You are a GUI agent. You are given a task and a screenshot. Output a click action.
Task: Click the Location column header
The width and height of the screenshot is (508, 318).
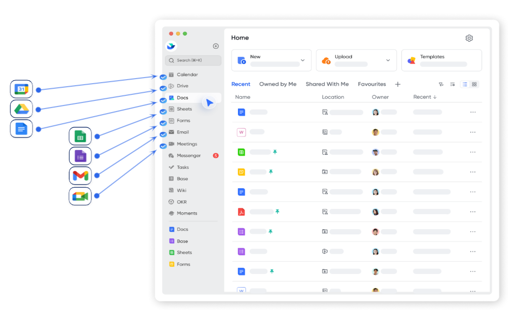[333, 97]
